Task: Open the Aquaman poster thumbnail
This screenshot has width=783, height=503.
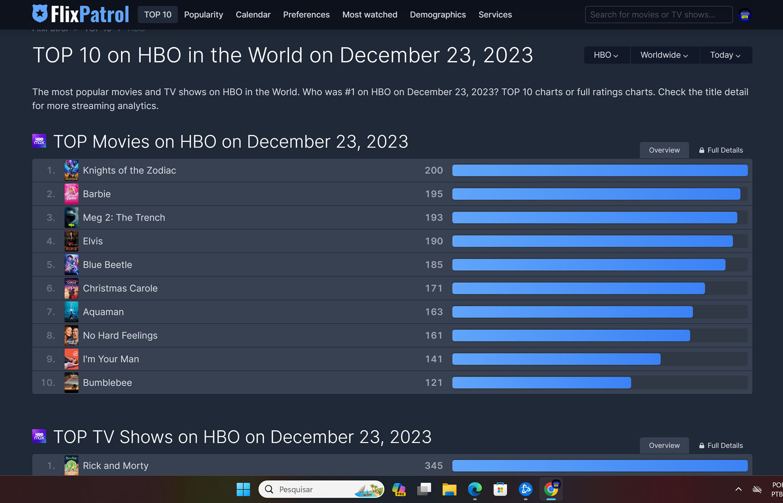Action: pyautogui.click(x=71, y=312)
